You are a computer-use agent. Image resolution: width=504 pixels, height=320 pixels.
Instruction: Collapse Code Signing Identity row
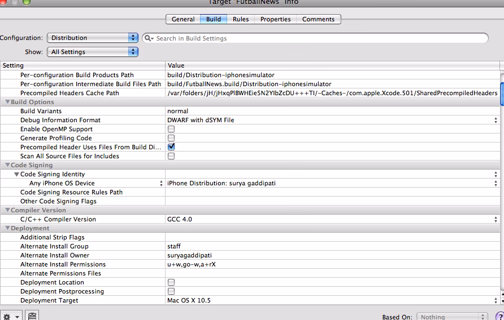17,174
